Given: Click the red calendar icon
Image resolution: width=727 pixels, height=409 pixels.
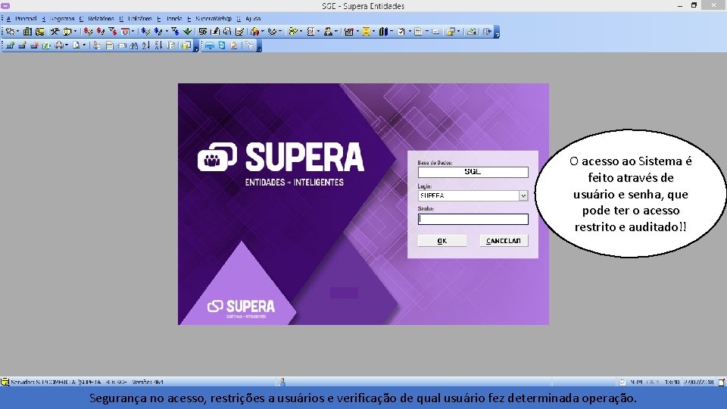Looking at the screenshot, I should point(125,32).
